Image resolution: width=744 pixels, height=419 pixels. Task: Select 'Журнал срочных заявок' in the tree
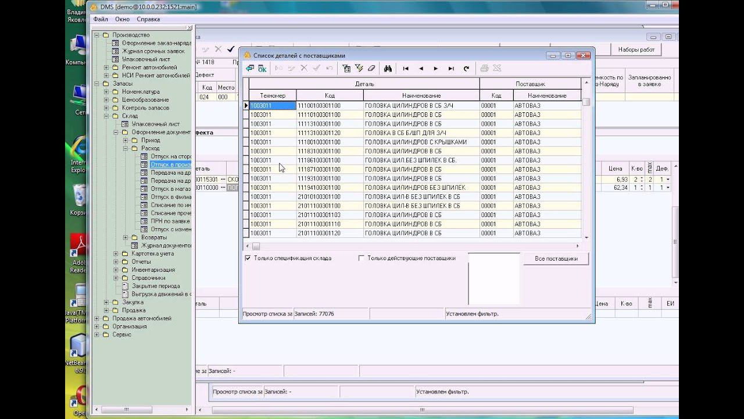click(153, 51)
